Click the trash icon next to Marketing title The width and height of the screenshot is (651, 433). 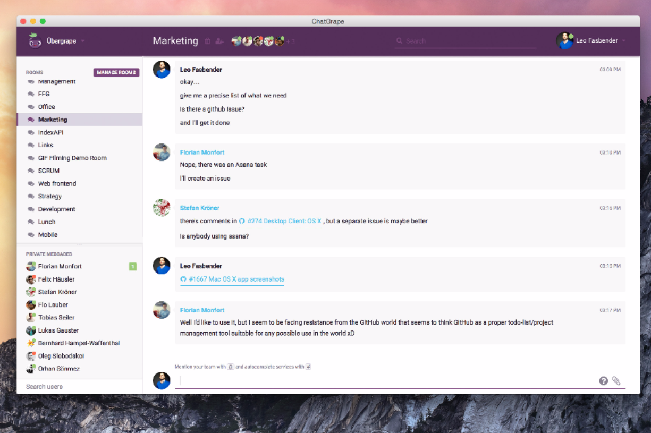[x=208, y=41]
